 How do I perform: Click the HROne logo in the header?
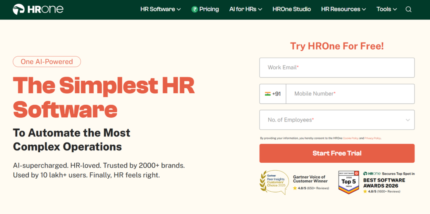click(38, 9)
